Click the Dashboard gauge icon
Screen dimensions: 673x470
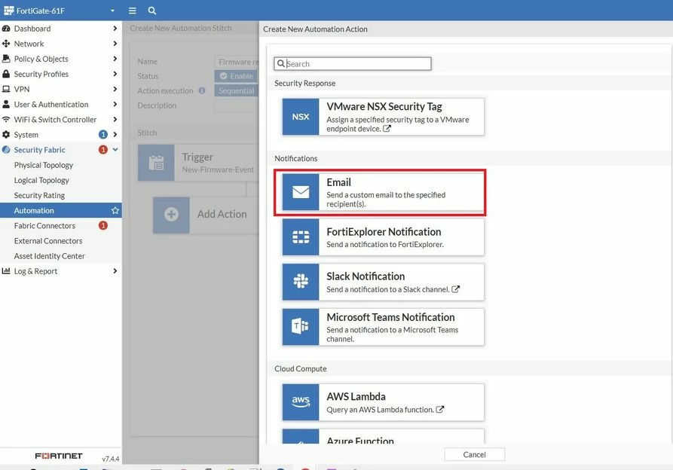(6, 29)
